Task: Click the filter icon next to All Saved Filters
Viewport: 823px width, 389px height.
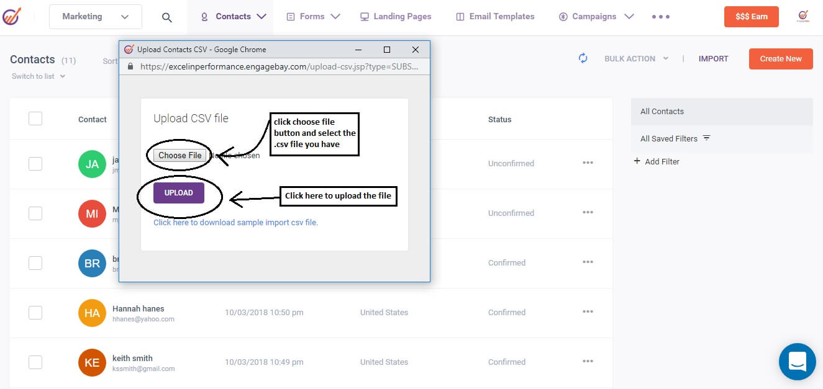Action: click(707, 138)
